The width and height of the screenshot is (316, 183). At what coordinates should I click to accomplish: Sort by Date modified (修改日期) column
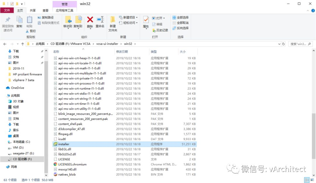[132, 52]
